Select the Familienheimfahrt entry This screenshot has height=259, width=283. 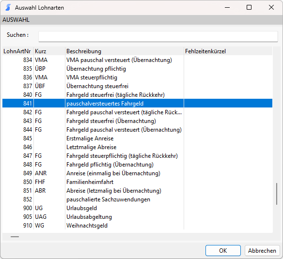pos(137,182)
